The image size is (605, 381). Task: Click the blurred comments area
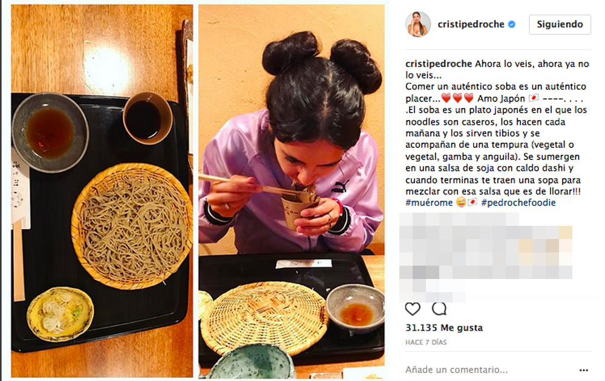(x=485, y=257)
